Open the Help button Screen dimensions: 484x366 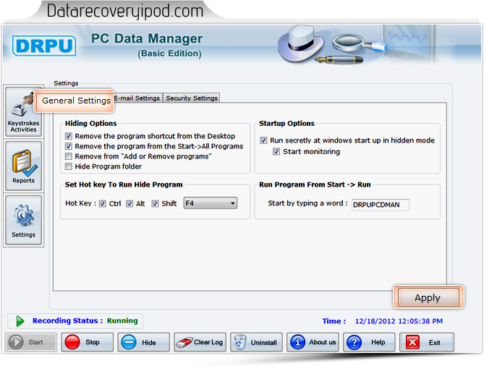point(369,342)
